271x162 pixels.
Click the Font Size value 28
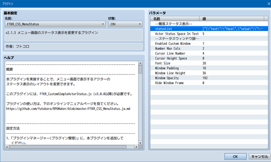204,63
